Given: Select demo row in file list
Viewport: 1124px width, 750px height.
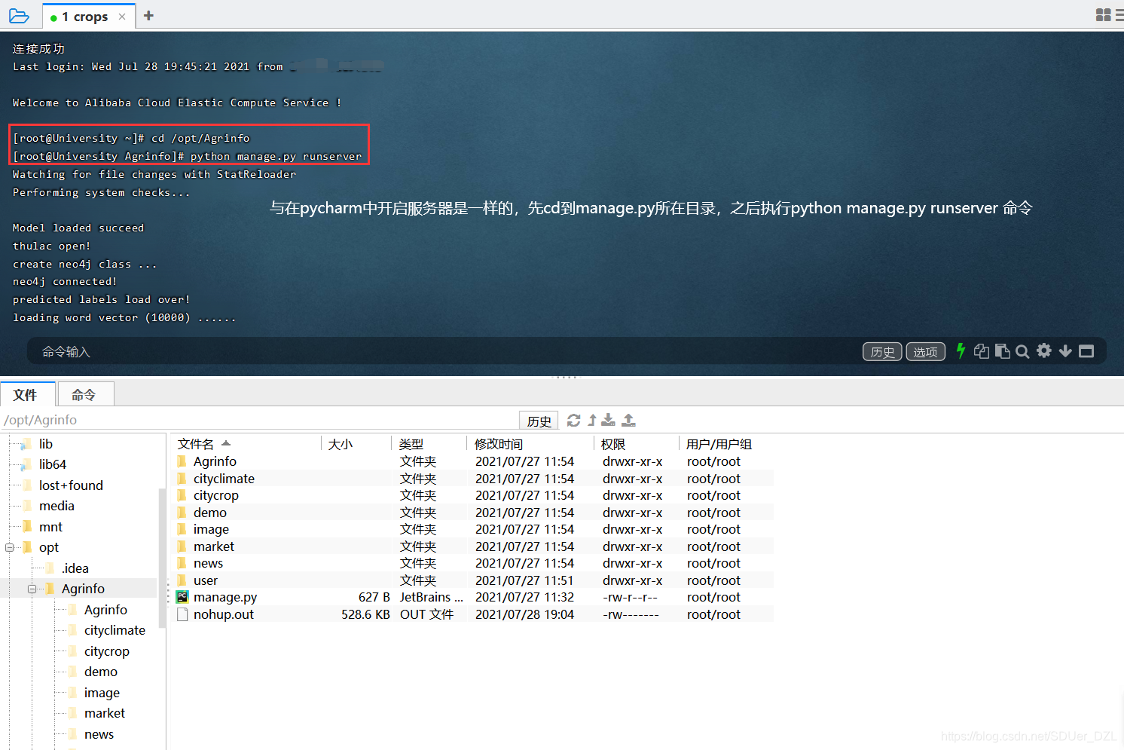Looking at the screenshot, I should 473,513.
